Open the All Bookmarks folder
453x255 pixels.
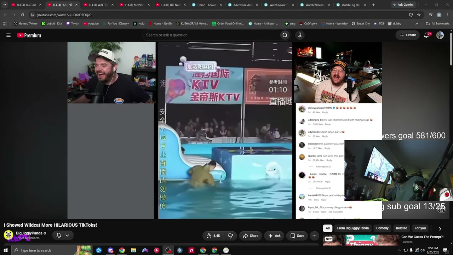click(x=438, y=24)
